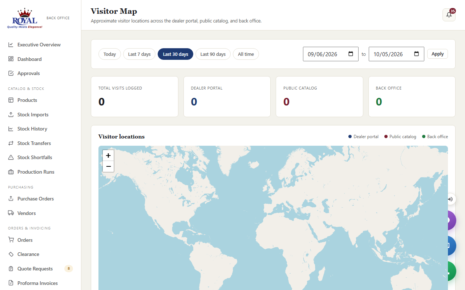This screenshot has height=290, width=465.
Task: Click the PURCHASING section label
Action: 21,187
